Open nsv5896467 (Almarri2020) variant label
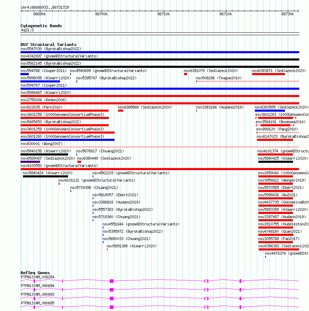Screen dimensions: 309x311 click(x=46, y=93)
